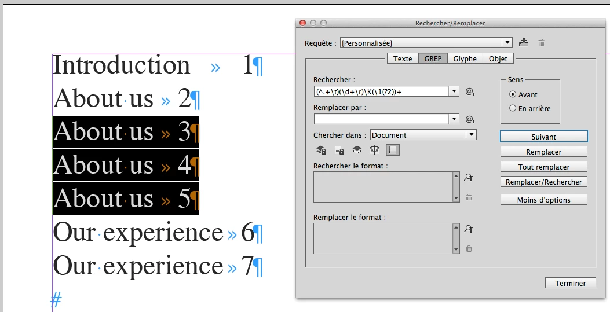Expand the Remplacer par history dropdown
The height and width of the screenshot is (312, 610).
click(454, 119)
